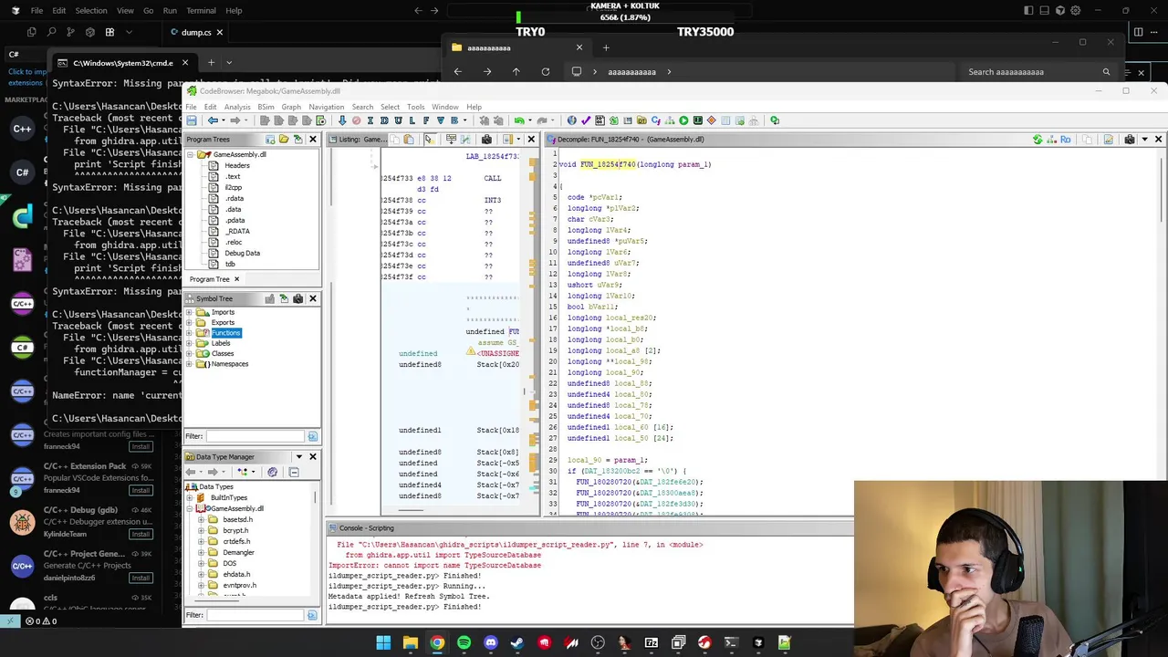Image resolution: width=1168 pixels, height=657 pixels.
Task: Open the Ghidra Window menu
Action: [445, 107]
